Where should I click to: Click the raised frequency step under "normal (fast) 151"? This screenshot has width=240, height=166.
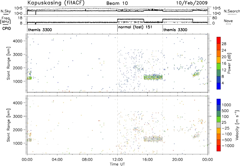click(x=130, y=19)
